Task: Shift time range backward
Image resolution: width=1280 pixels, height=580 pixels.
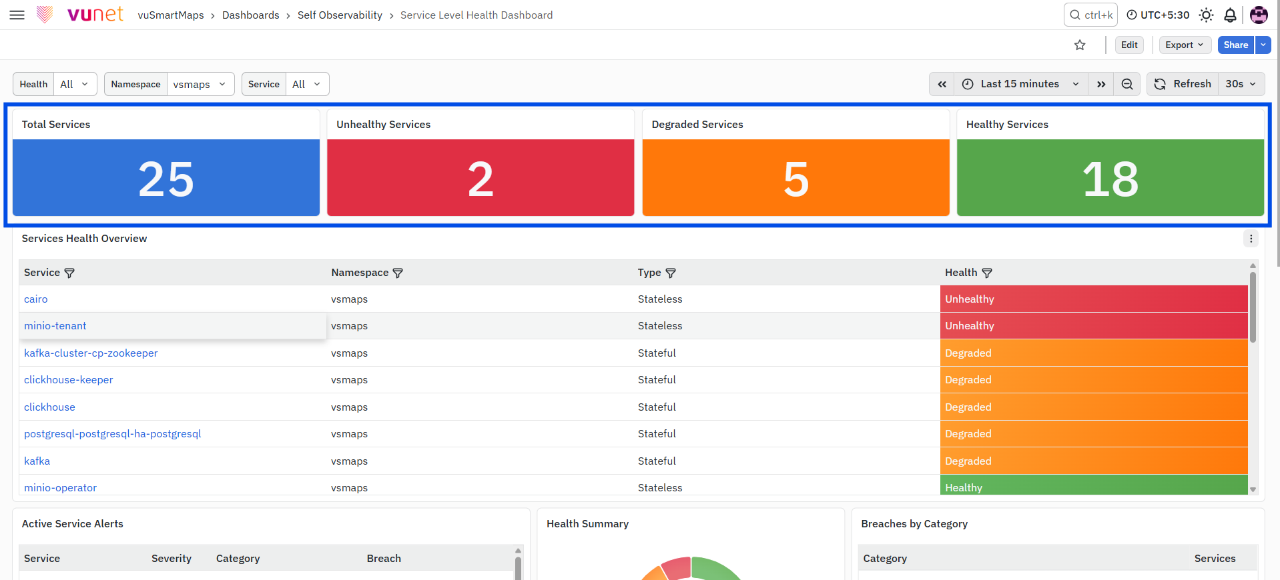Action: (942, 84)
